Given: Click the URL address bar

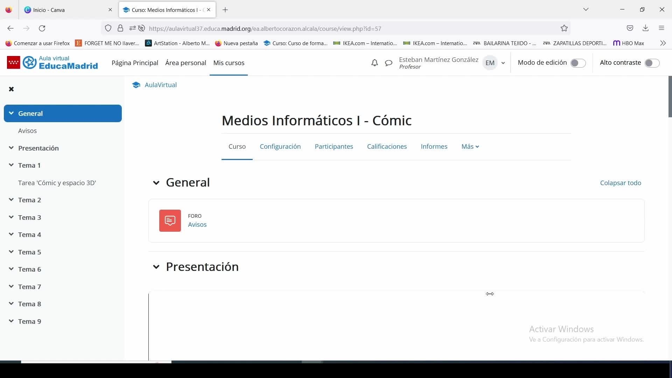Looking at the screenshot, I should [315, 29].
